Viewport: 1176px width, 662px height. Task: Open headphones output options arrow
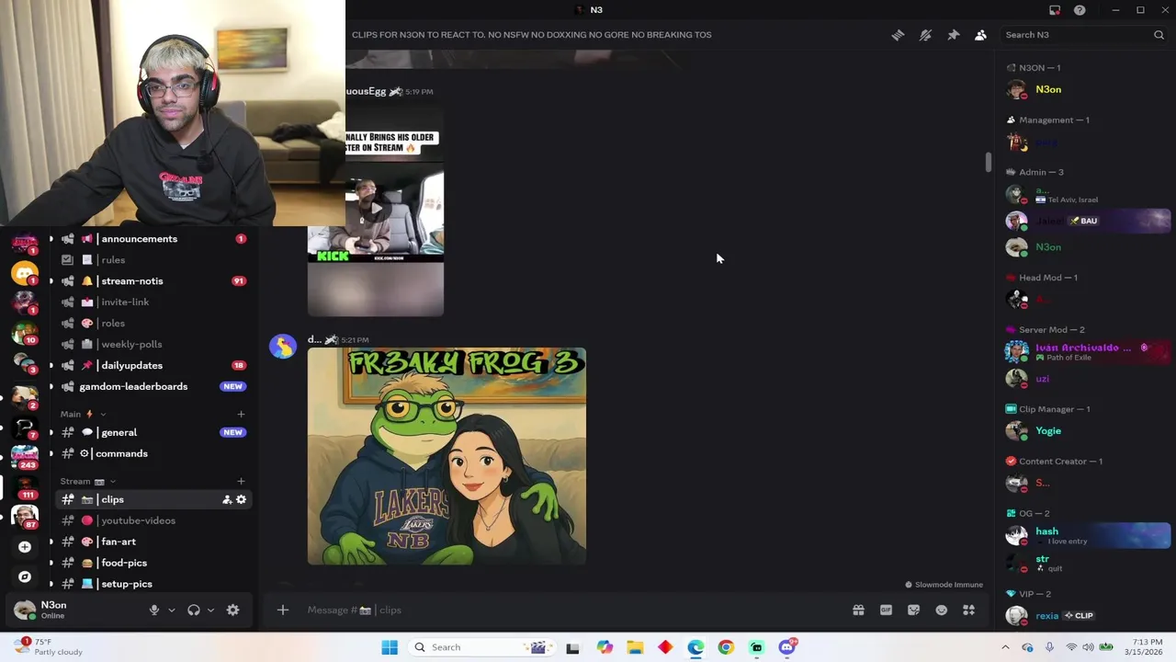pyautogui.click(x=210, y=610)
